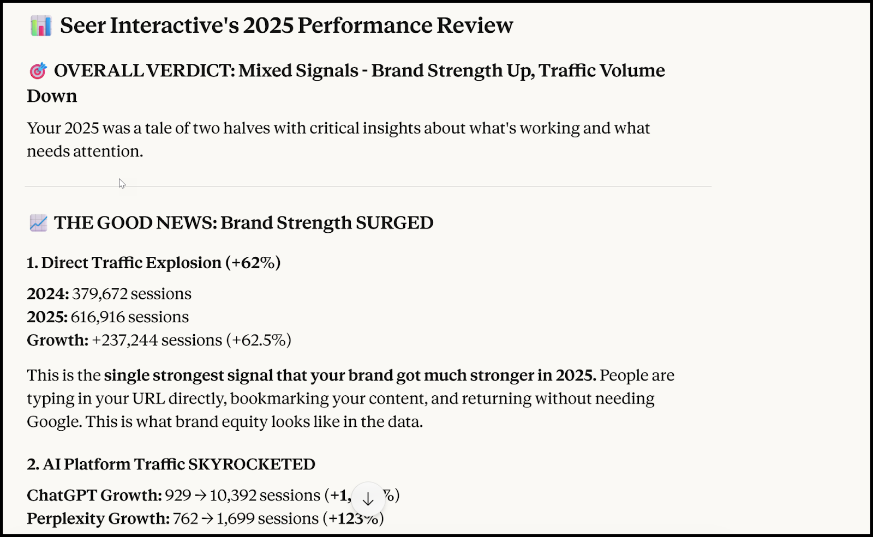The image size is (873, 537).
Task: Click the bold 'single strongest signal' sentence
Action: 349,376
